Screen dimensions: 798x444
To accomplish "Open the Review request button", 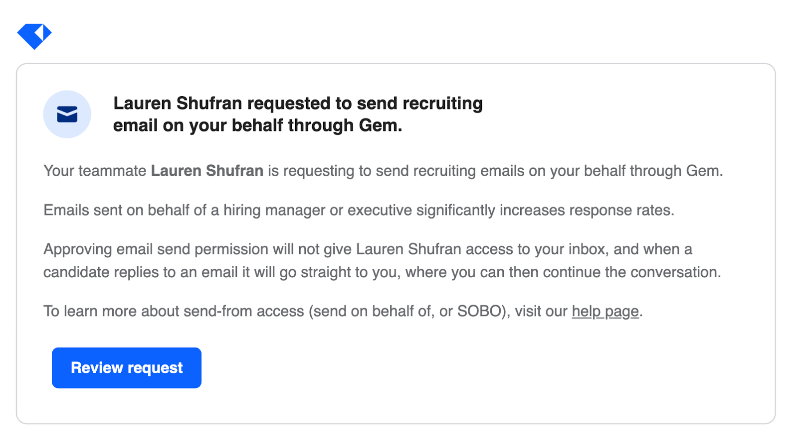I will pos(127,368).
